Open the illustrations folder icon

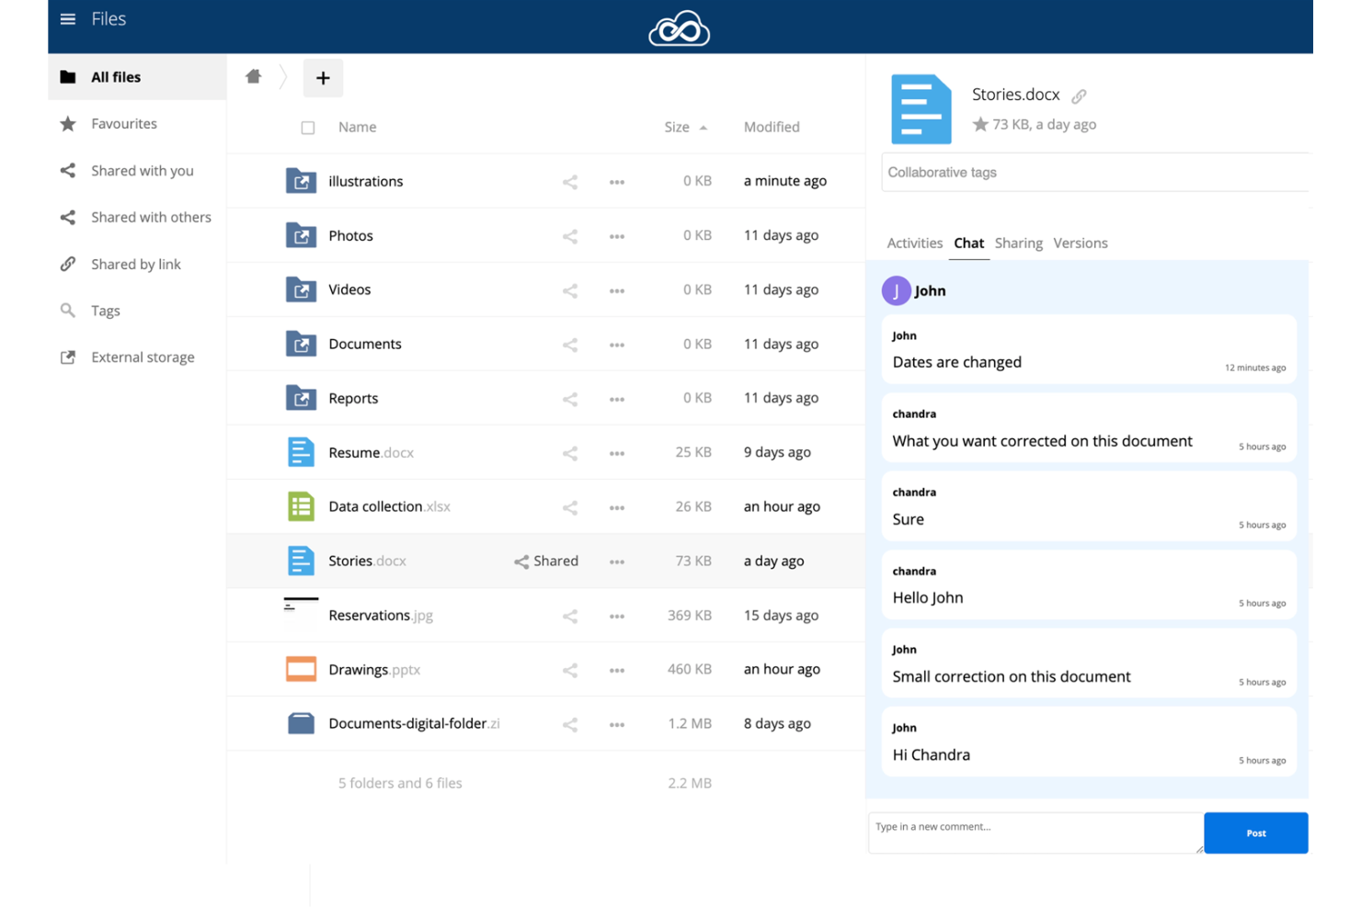coord(301,181)
